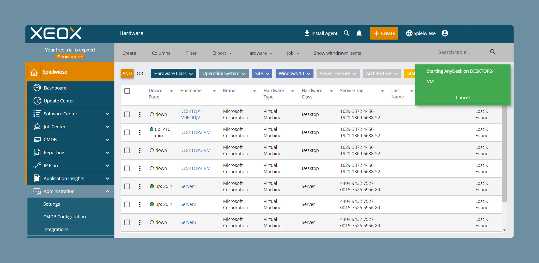Cancel the AnyDesk start notification
The image size is (539, 263).
tap(462, 98)
